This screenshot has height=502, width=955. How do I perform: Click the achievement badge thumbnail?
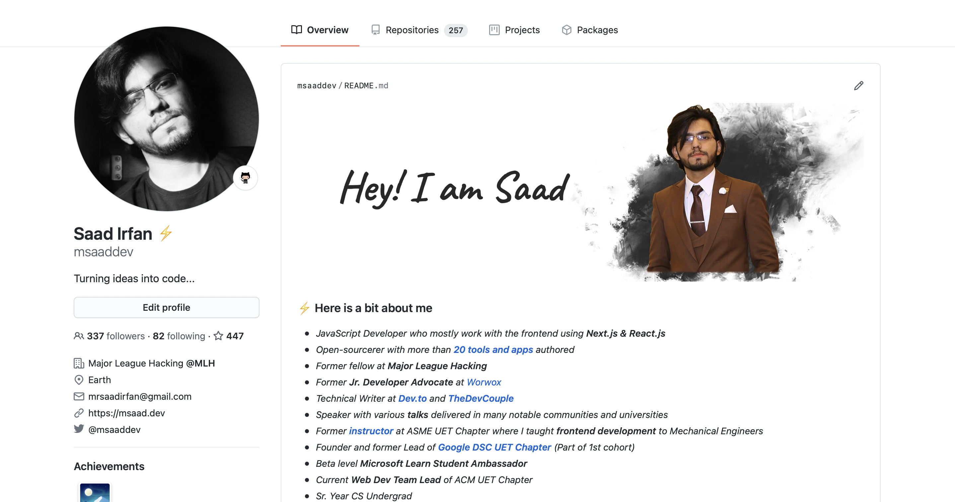tap(95, 492)
